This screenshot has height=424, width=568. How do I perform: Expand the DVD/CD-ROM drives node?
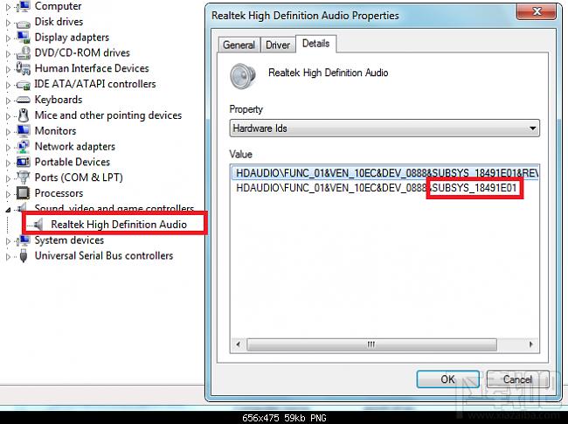[x=8, y=53]
